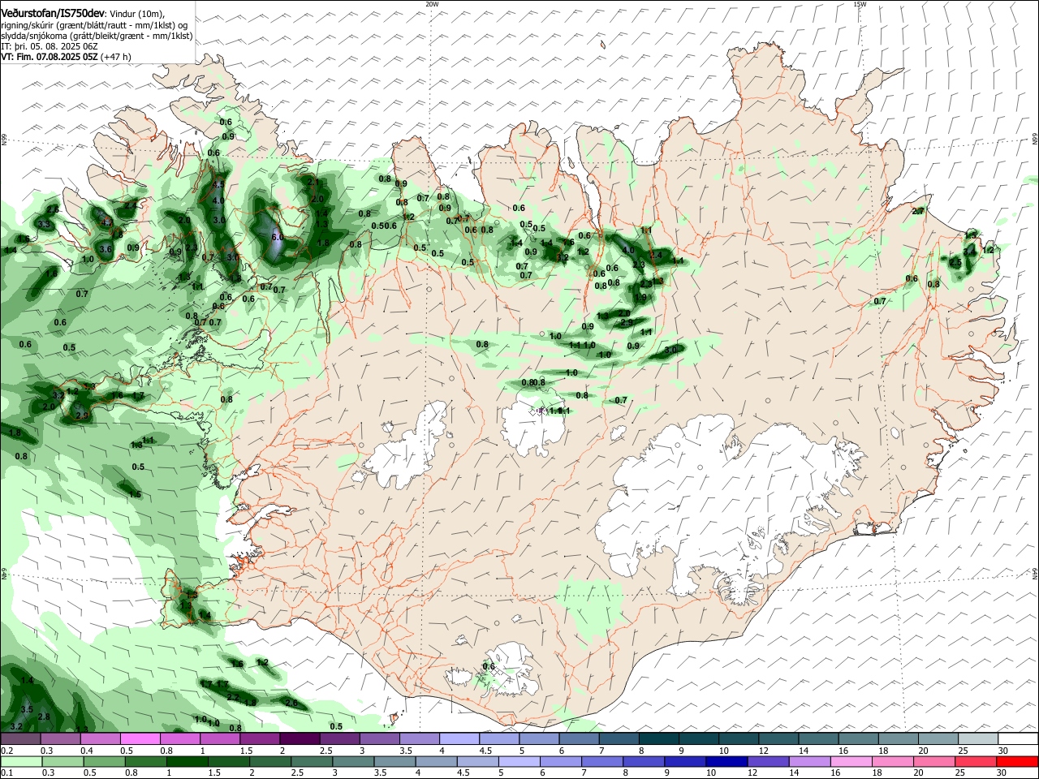1039x779 pixels.
Task: Select the white snow swatch at 30
Action: point(1016,739)
